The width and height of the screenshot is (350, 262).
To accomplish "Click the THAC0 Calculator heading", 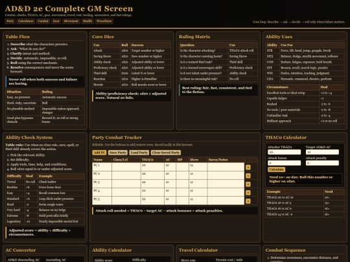I will [x=286, y=137].
